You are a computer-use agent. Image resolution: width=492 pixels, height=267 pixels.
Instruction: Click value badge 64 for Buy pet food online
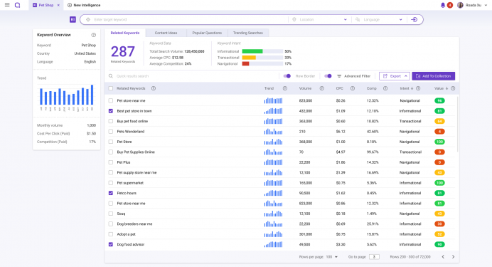pyautogui.click(x=439, y=121)
